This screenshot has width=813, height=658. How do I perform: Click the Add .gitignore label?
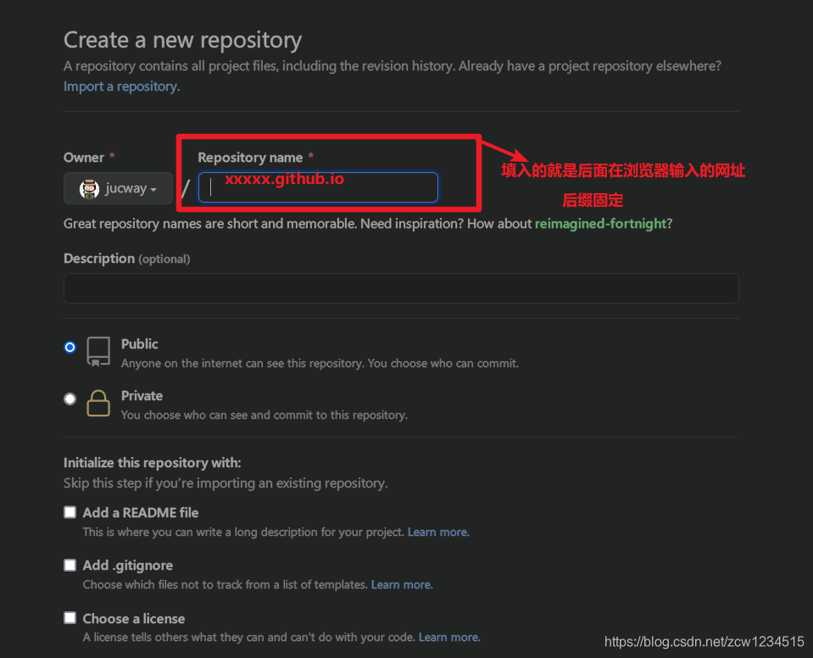127,566
